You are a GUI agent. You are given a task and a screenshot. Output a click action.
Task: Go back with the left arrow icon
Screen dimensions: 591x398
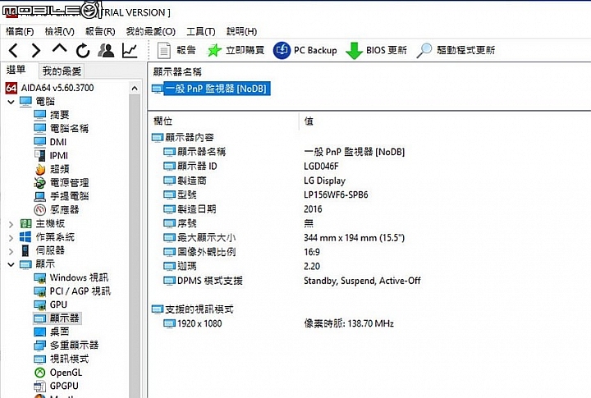click(14, 50)
